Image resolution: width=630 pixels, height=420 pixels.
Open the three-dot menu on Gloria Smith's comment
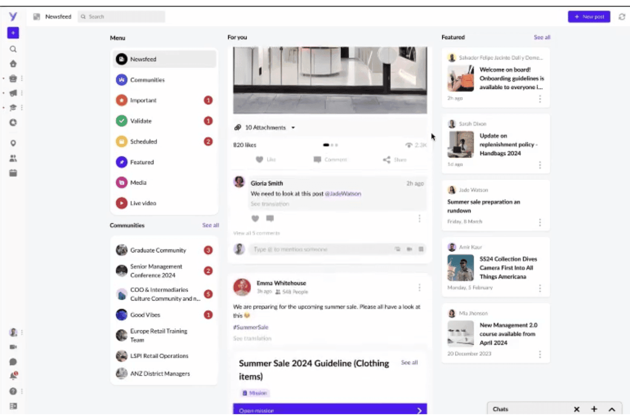point(419,218)
